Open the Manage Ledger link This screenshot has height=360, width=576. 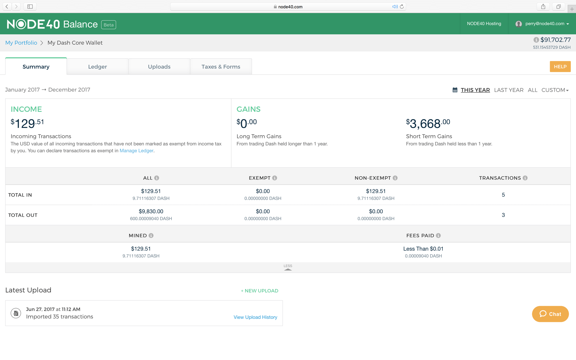(136, 151)
